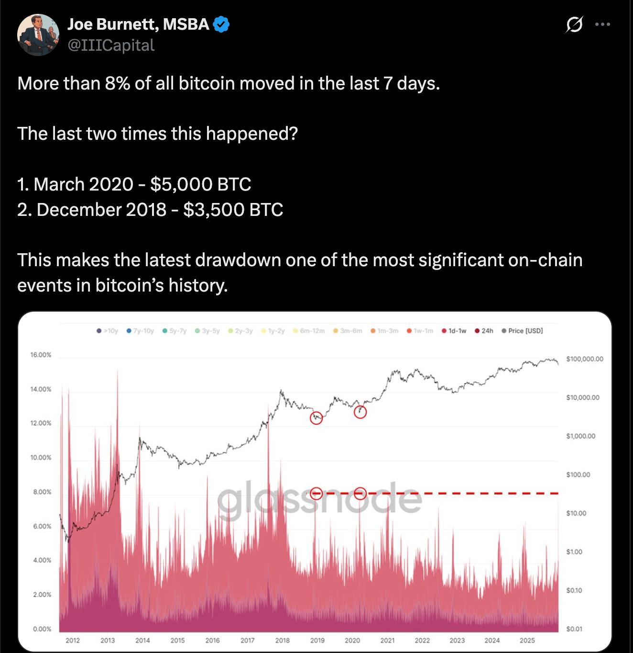
Task: Click the 2y-3y legend dot
Action: pyautogui.click(x=231, y=331)
